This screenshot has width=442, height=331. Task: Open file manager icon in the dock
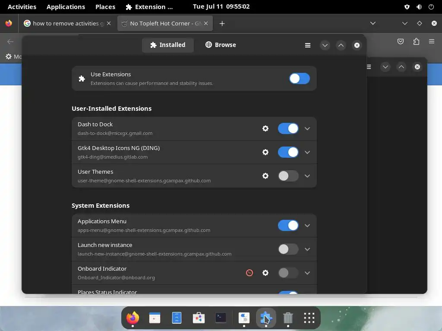pos(177,318)
